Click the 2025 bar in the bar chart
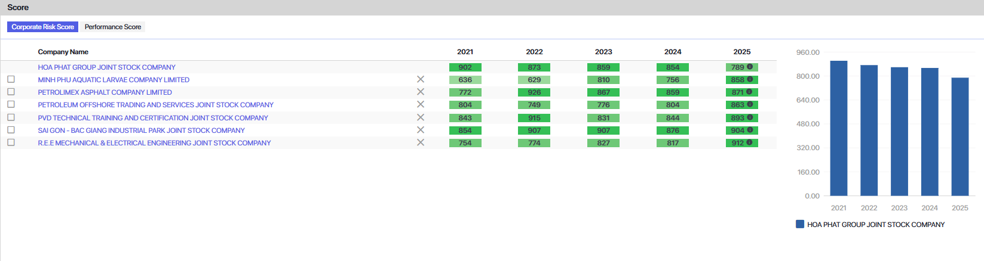 coord(960,136)
